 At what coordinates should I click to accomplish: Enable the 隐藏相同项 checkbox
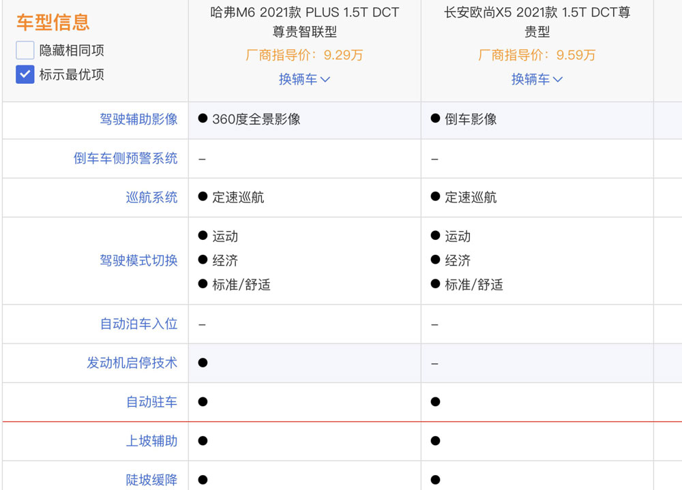25,50
